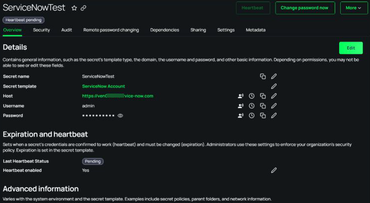Click Password field sharing user icon
This screenshot has width=370, height=203.
pos(241,116)
